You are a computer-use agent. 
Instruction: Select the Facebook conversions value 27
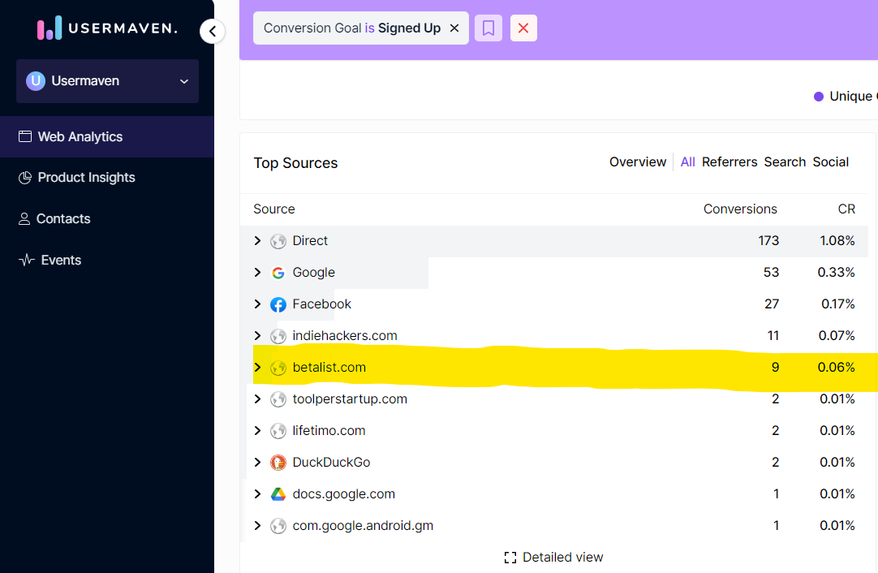point(772,304)
